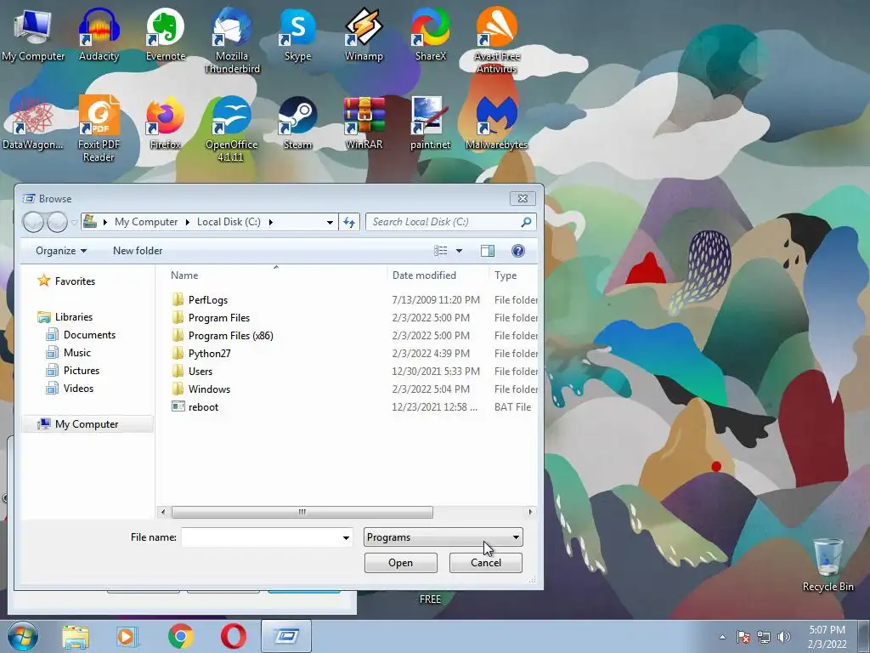Select the Evernote desktop icon
The image size is (870, 653).
tap(166, 33)
